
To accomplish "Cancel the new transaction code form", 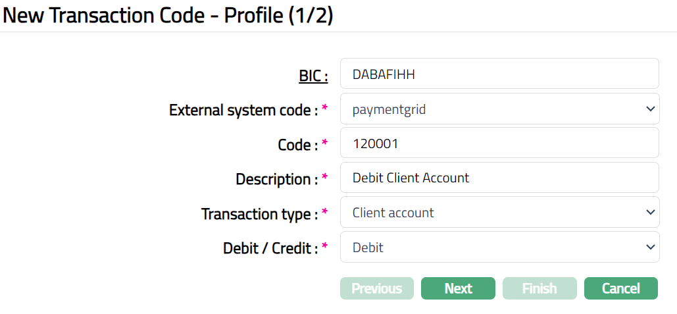I will [x=620, y=288].
